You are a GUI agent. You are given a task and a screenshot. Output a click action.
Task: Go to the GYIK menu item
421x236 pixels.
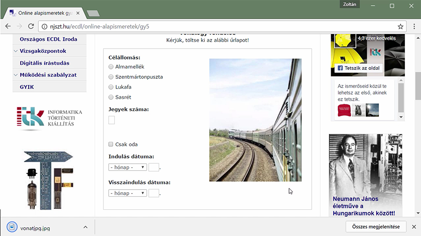pos(27,87)
